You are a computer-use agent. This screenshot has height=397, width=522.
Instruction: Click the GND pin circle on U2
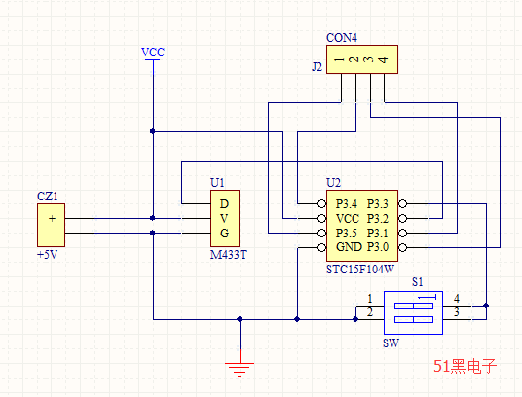click(322, 247)
